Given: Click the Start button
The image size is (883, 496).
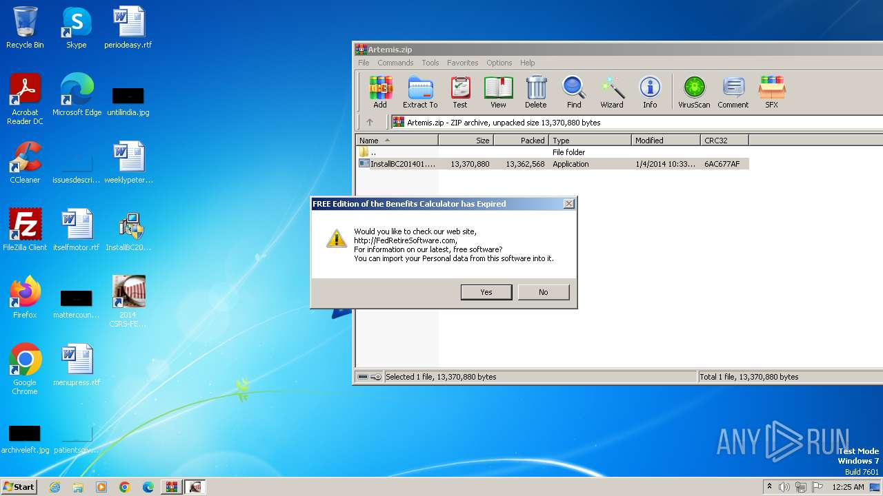Looking at the screenshot, I should 19,486.
